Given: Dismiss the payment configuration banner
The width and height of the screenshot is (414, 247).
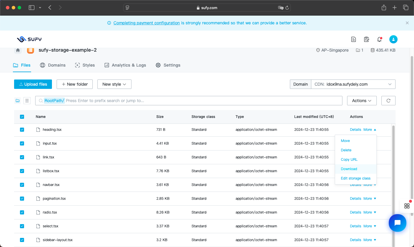Looking at the screenshot, I should [x=407, y=23].
